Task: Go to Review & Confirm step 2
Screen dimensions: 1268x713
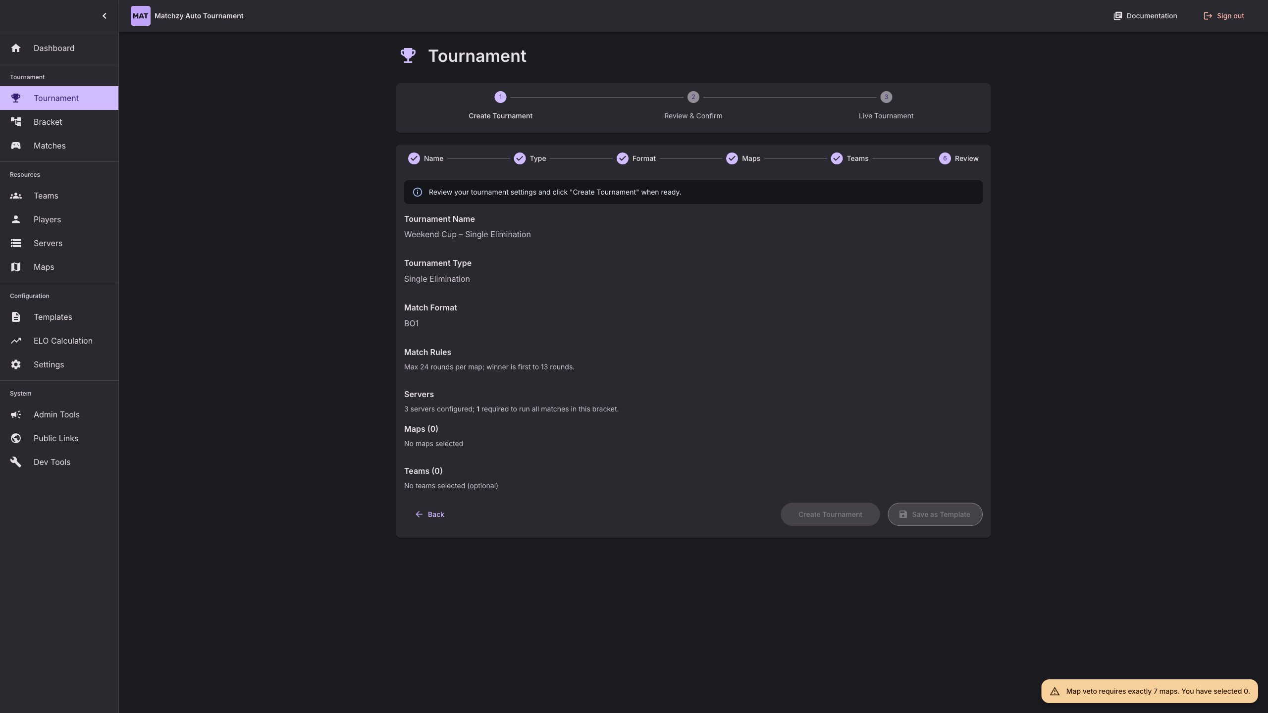Action: [693, 98]
